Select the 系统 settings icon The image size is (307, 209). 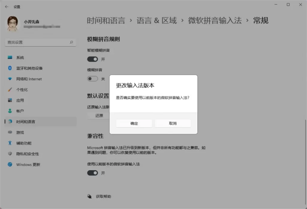tap(10, 57)
